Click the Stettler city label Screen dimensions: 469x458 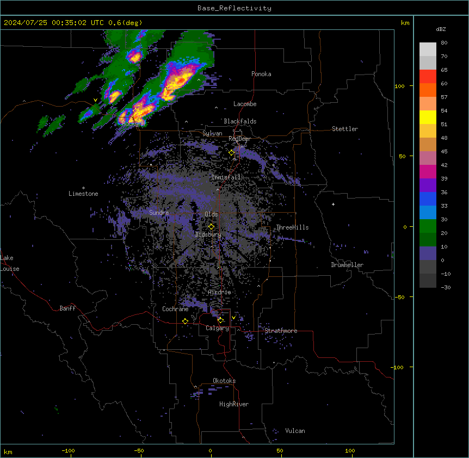345,129
